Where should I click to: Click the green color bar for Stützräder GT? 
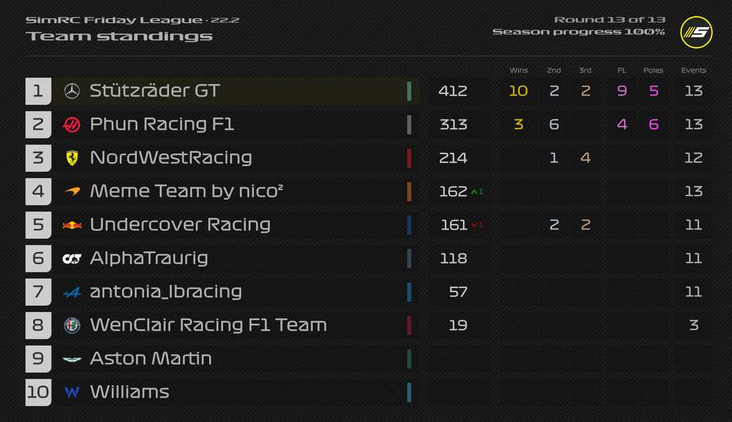(409, 91)
